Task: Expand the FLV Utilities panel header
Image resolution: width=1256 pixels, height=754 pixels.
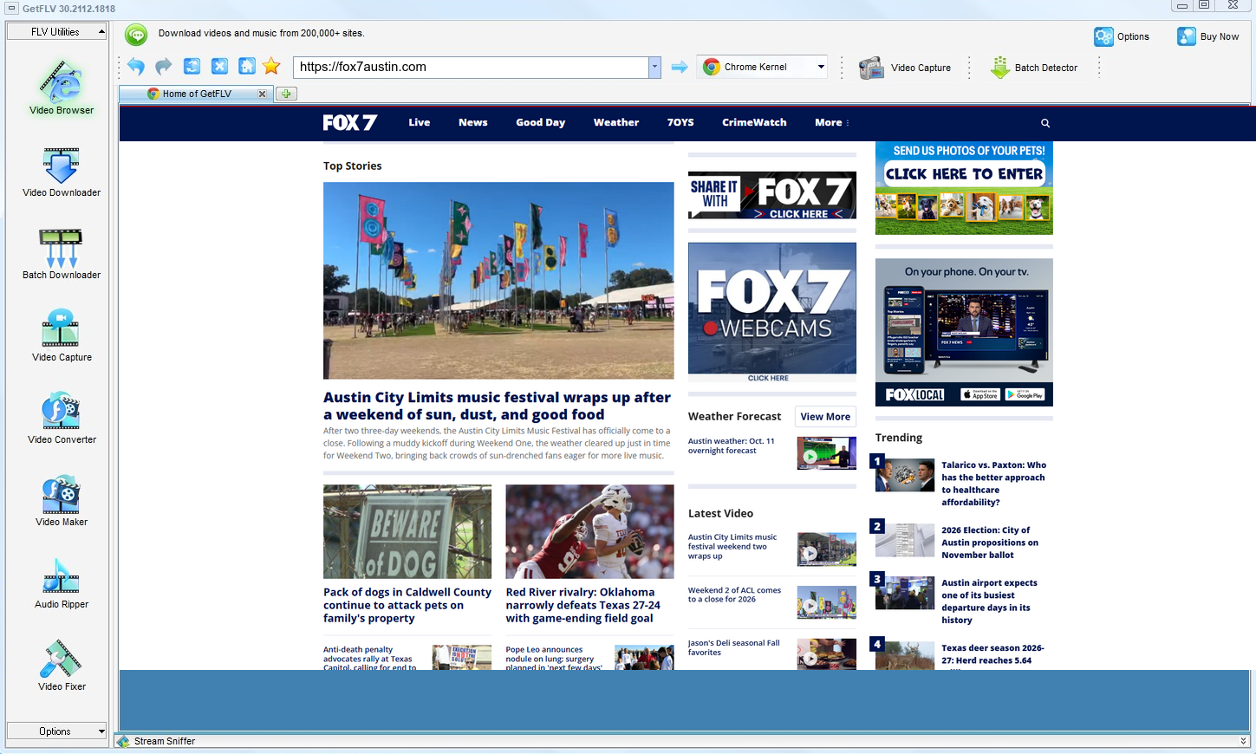Action: 56,32
